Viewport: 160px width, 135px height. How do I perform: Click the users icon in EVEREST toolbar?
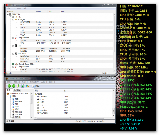(x=27, y=86)
